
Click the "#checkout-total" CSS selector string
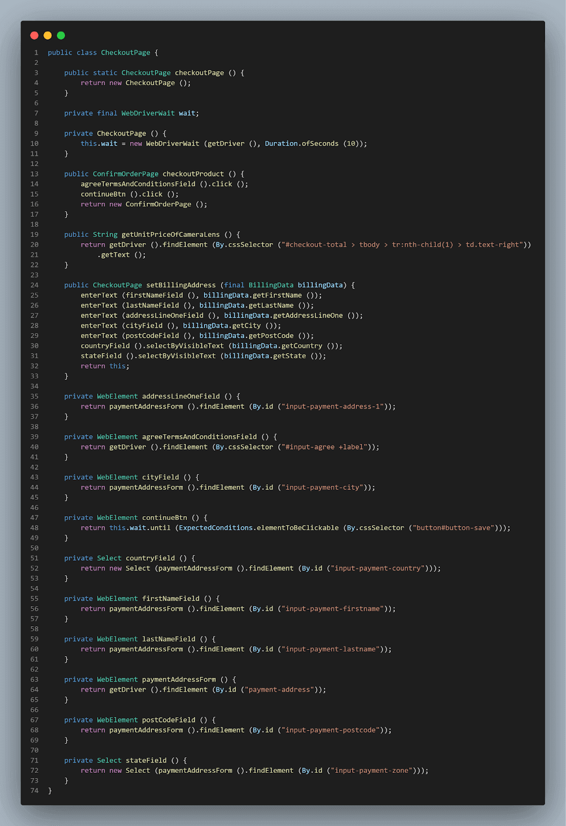point(404,245)
